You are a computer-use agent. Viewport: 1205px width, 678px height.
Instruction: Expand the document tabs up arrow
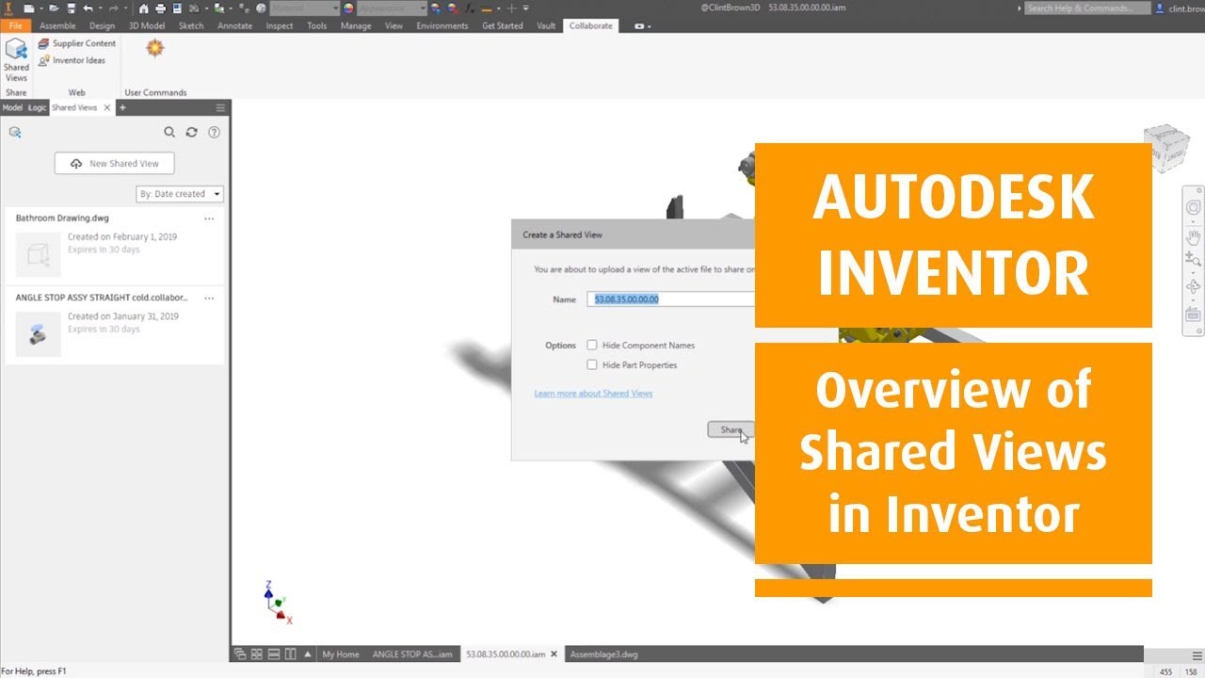click(x=307, y=654)
